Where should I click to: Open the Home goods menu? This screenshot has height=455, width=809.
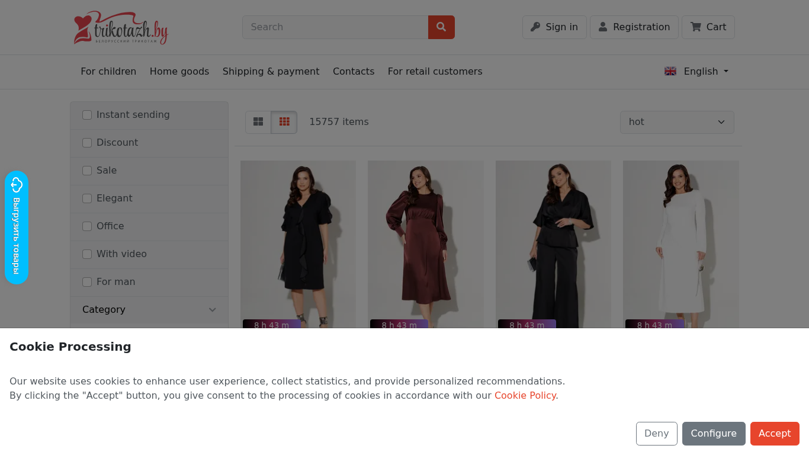179,72
